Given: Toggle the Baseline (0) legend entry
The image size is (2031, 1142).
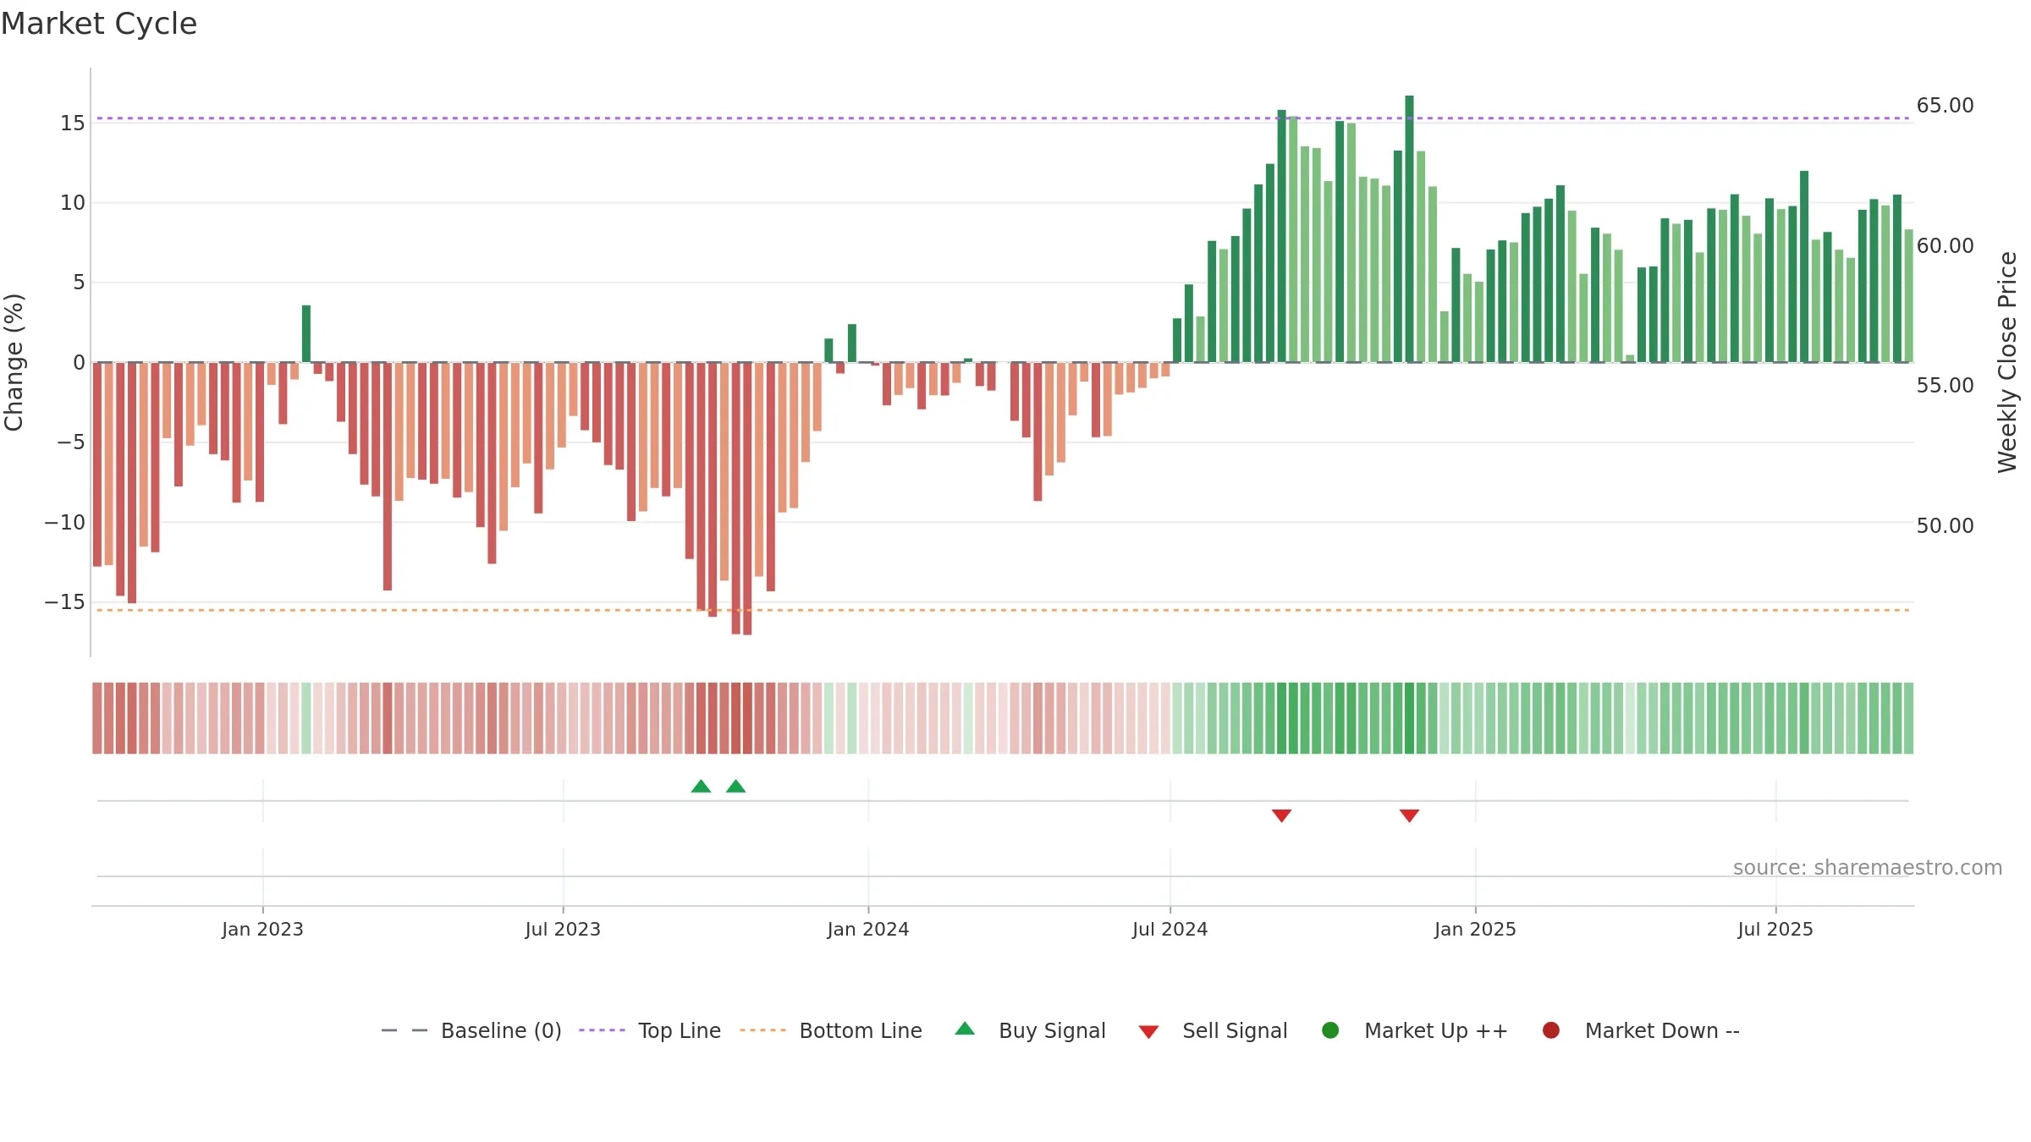Looking at the screenshot, I should click(x=471, y=1030).
